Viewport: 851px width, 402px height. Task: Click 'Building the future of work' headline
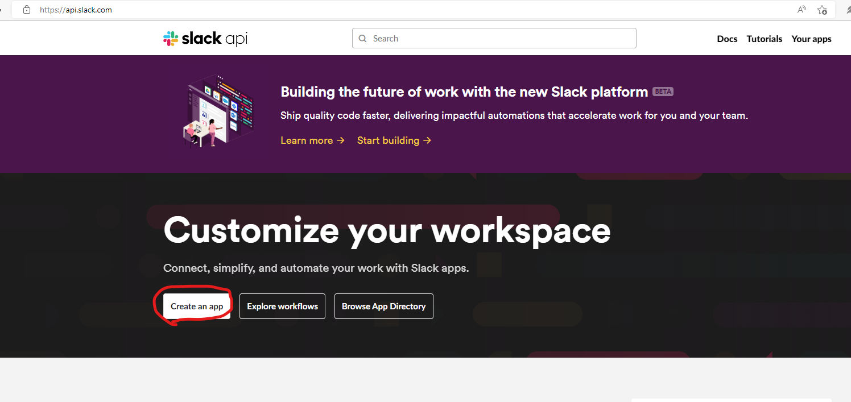point(464,92)
